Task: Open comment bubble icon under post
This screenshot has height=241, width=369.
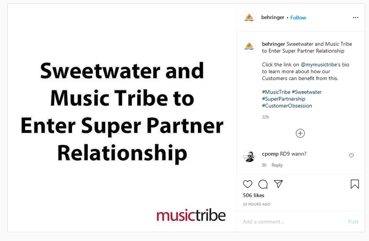Action: click(x=263, y=184)
